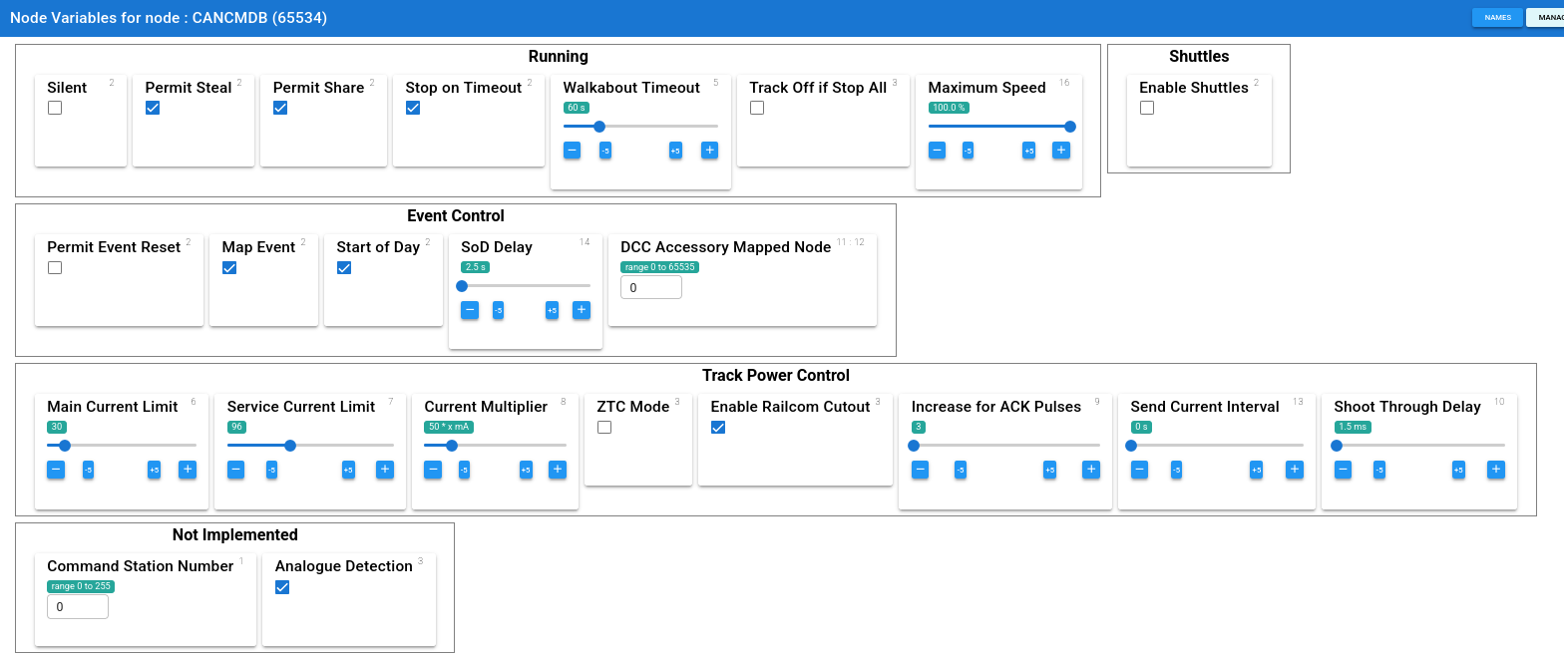Viewport: 1564px width, 656px height.
Task: Click the Walkabout Timeout slider handle
Action: 599,127
